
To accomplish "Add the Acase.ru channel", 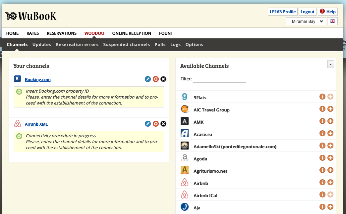I will pyautogui.click(x=330, y=133).
